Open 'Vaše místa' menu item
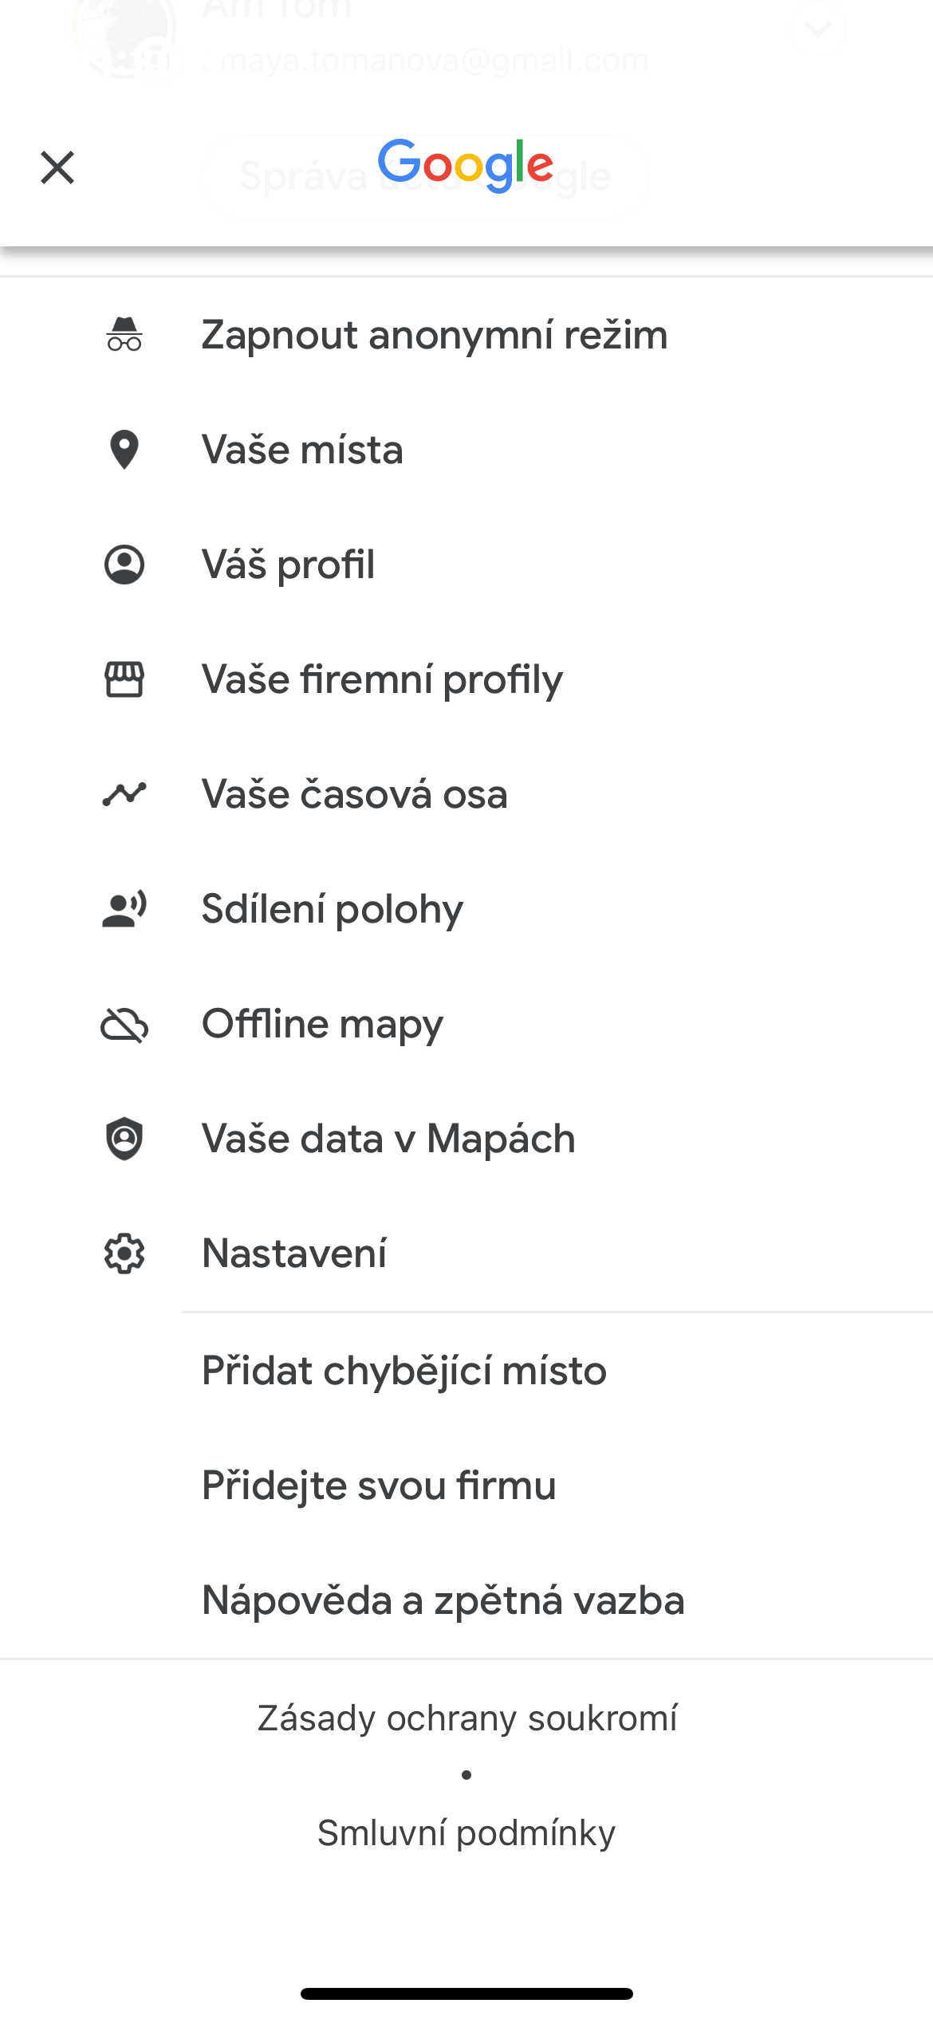Screen dimensions: 933x2019 point(303,450)
